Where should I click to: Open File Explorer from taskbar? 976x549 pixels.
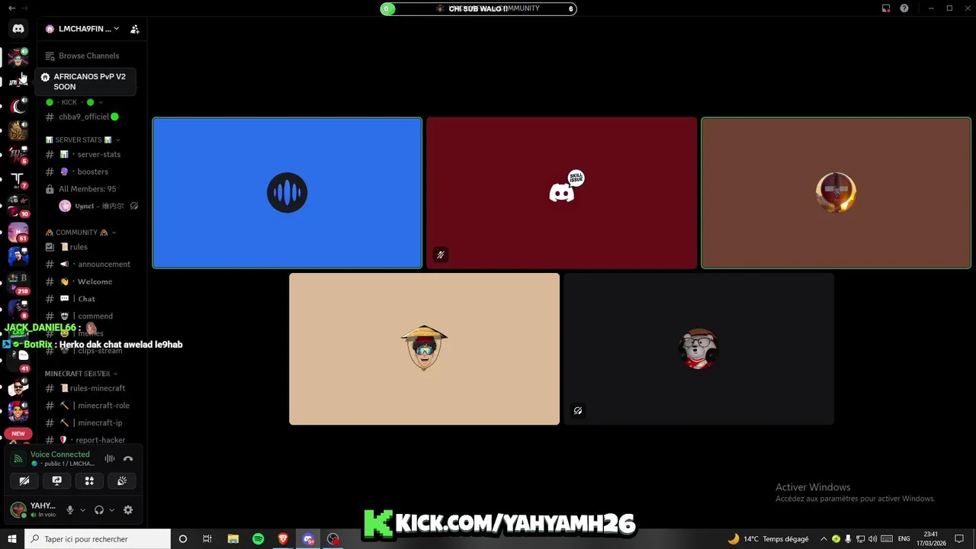coord(233,539)
